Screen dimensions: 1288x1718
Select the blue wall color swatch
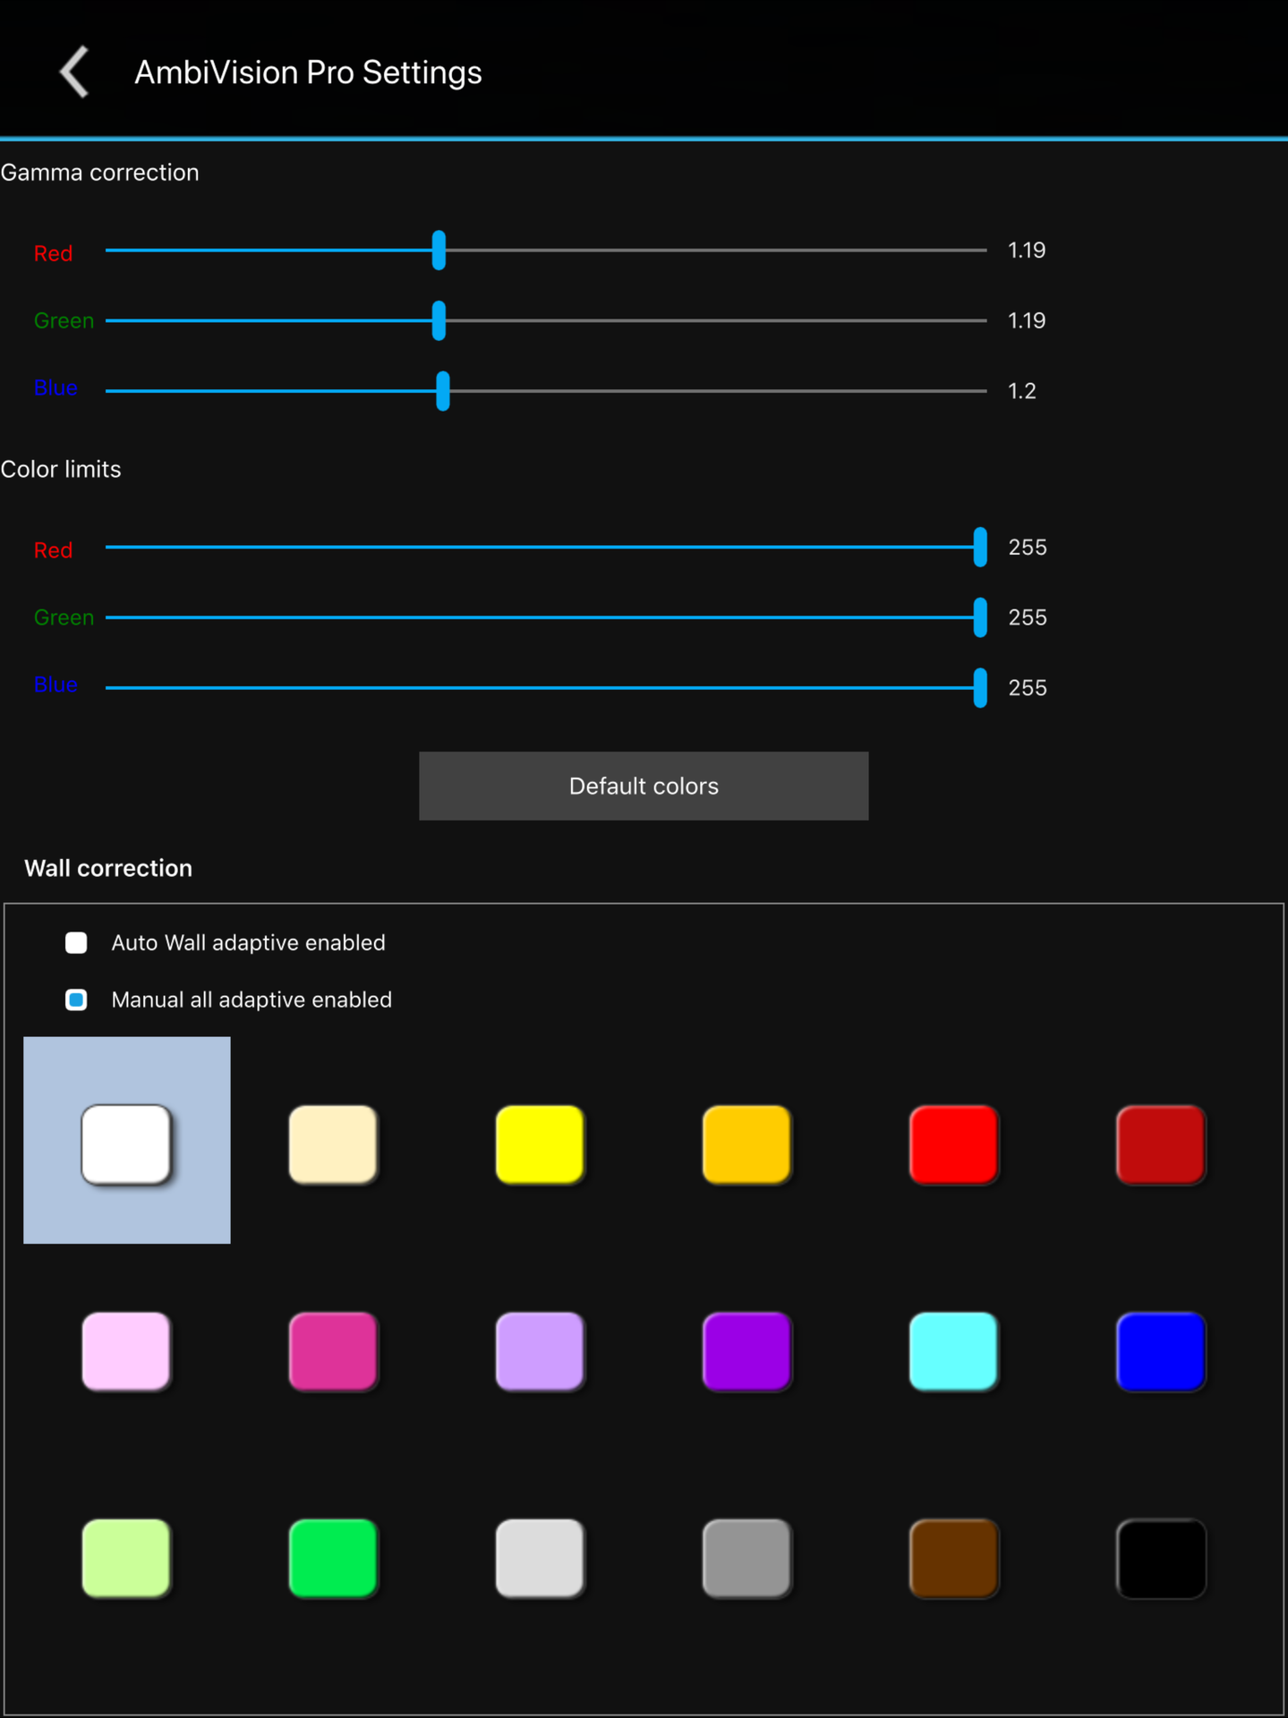coord(1161,1351)
